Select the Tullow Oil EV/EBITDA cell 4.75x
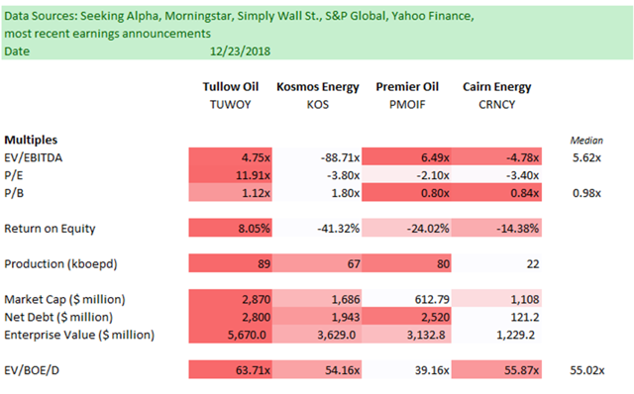The height and width of the screenshot is (394, 634). pos(230,157)
